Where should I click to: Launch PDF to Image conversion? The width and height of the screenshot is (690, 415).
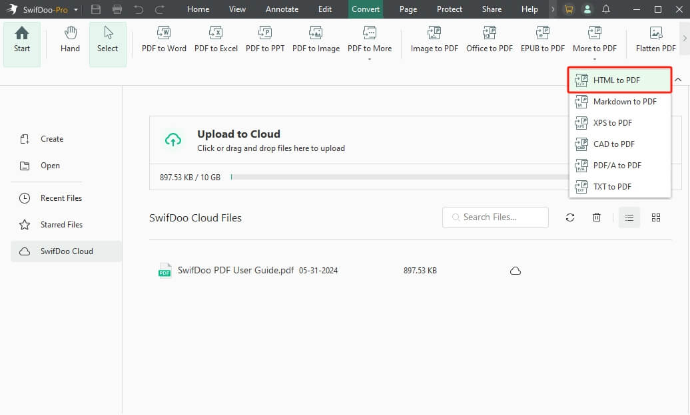point(316,40)
